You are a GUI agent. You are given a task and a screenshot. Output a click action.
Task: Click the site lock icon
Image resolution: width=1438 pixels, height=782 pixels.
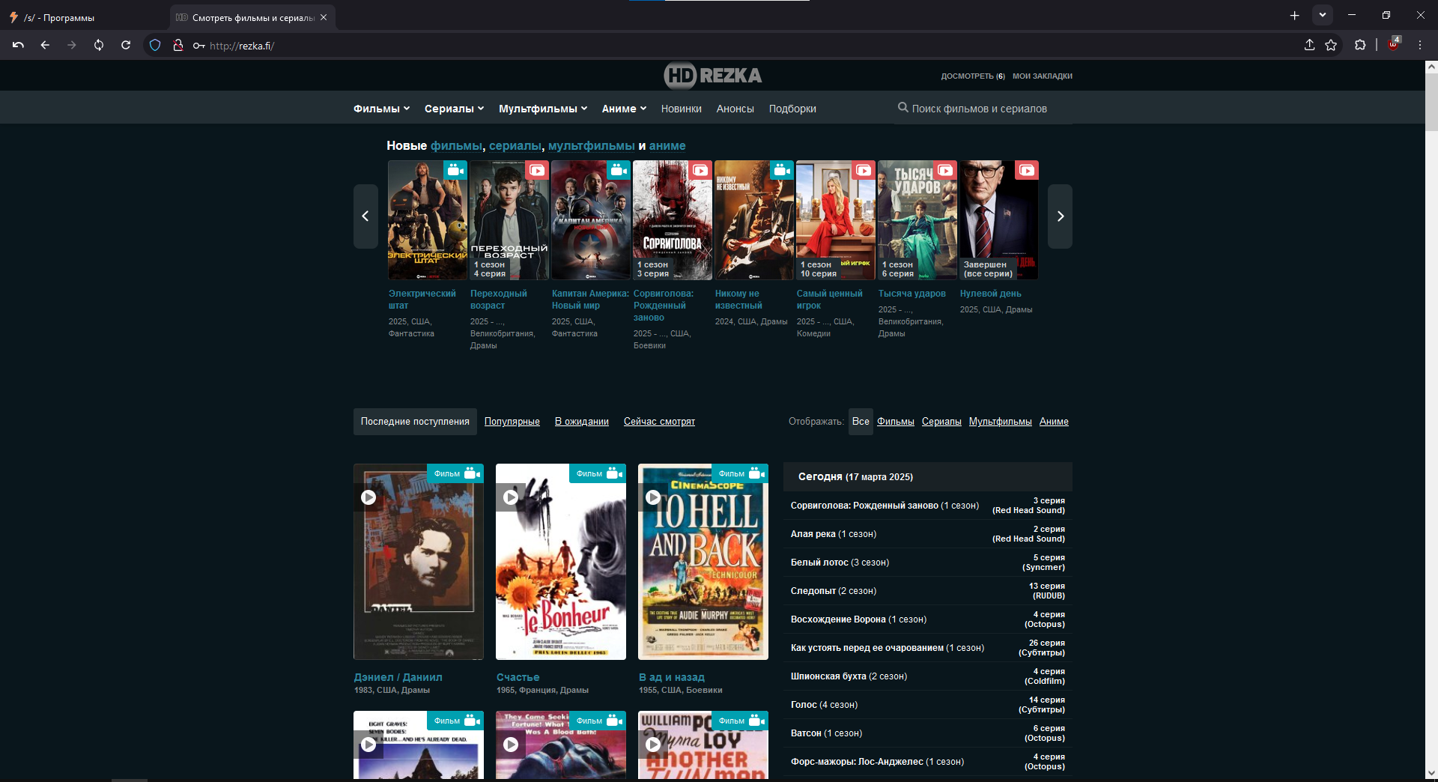click(178, 45)
